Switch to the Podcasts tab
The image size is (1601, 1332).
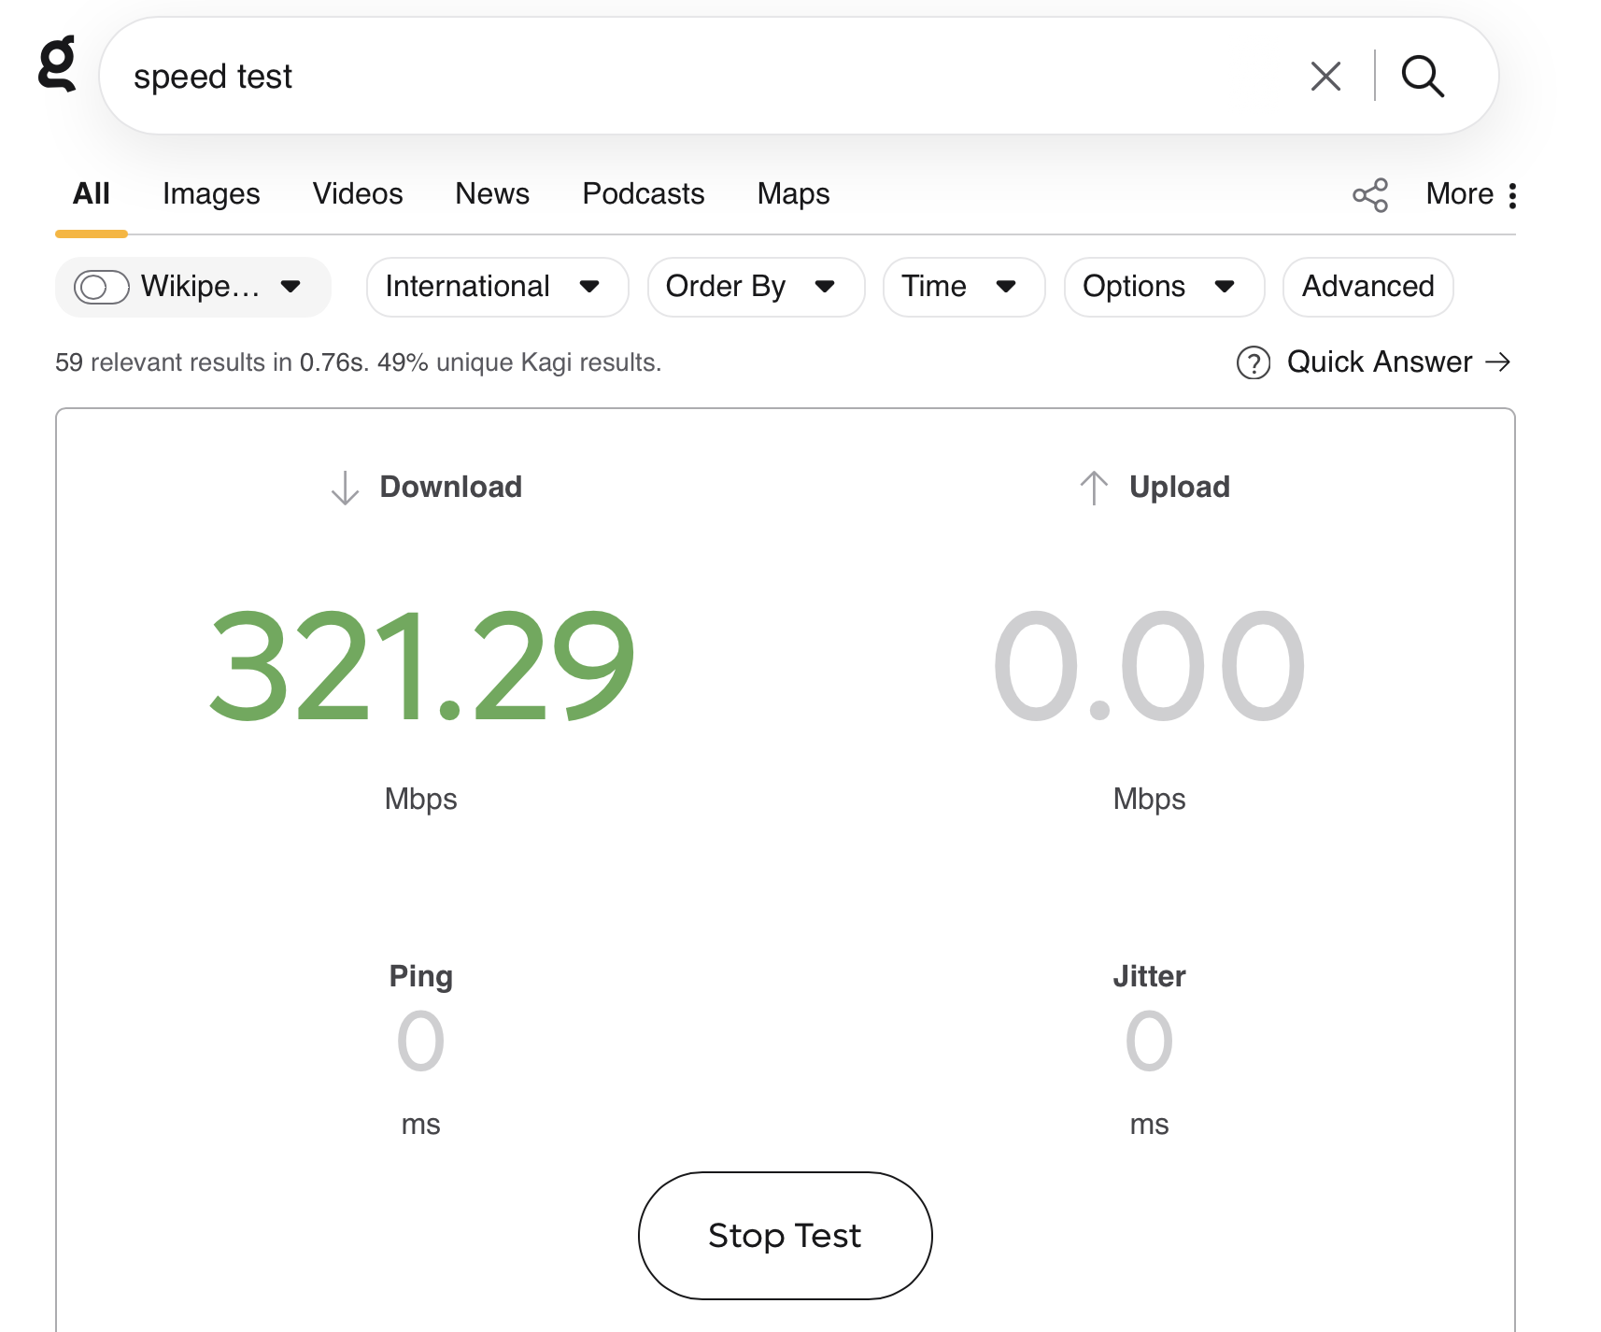[643, 194]
